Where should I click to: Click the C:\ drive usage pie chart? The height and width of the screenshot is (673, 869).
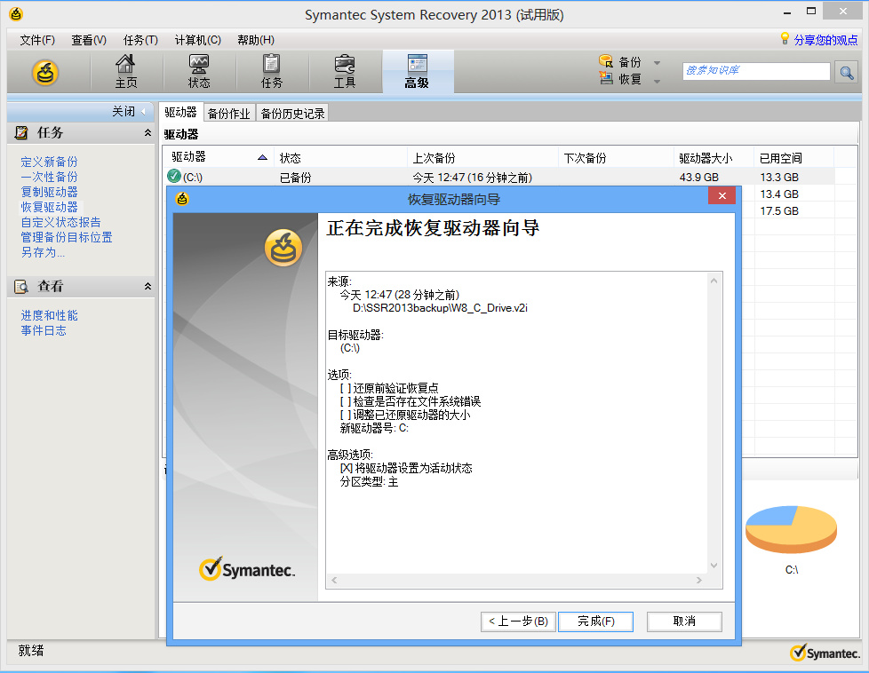pos(791,529)
